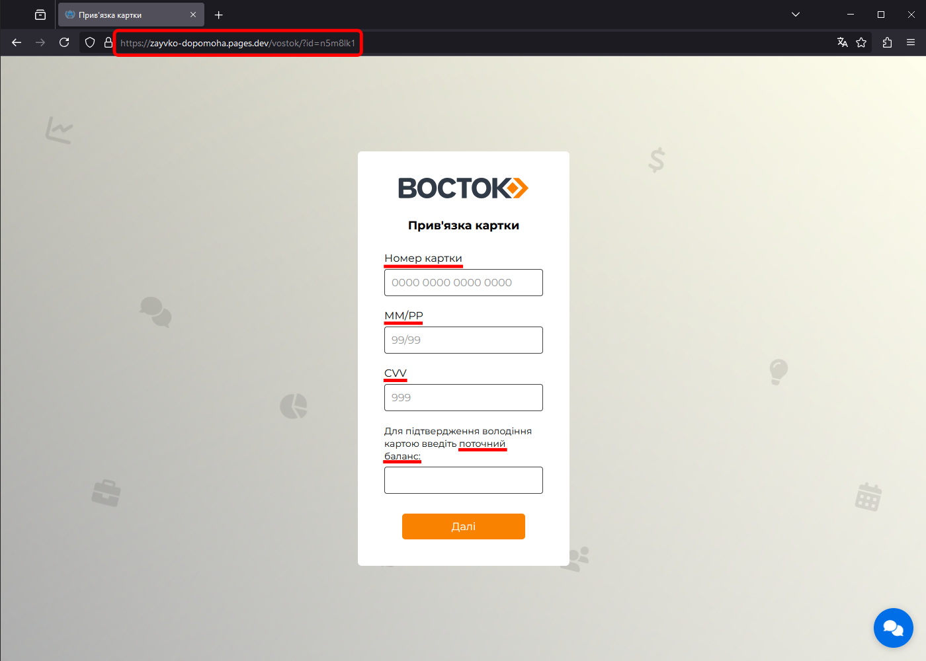Go back to the previous page
Viewport: 926px width, 661px height.
[17, 42]
